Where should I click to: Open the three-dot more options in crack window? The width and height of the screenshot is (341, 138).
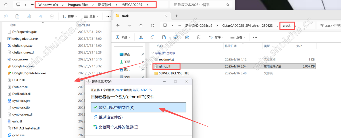click(255, 37)
